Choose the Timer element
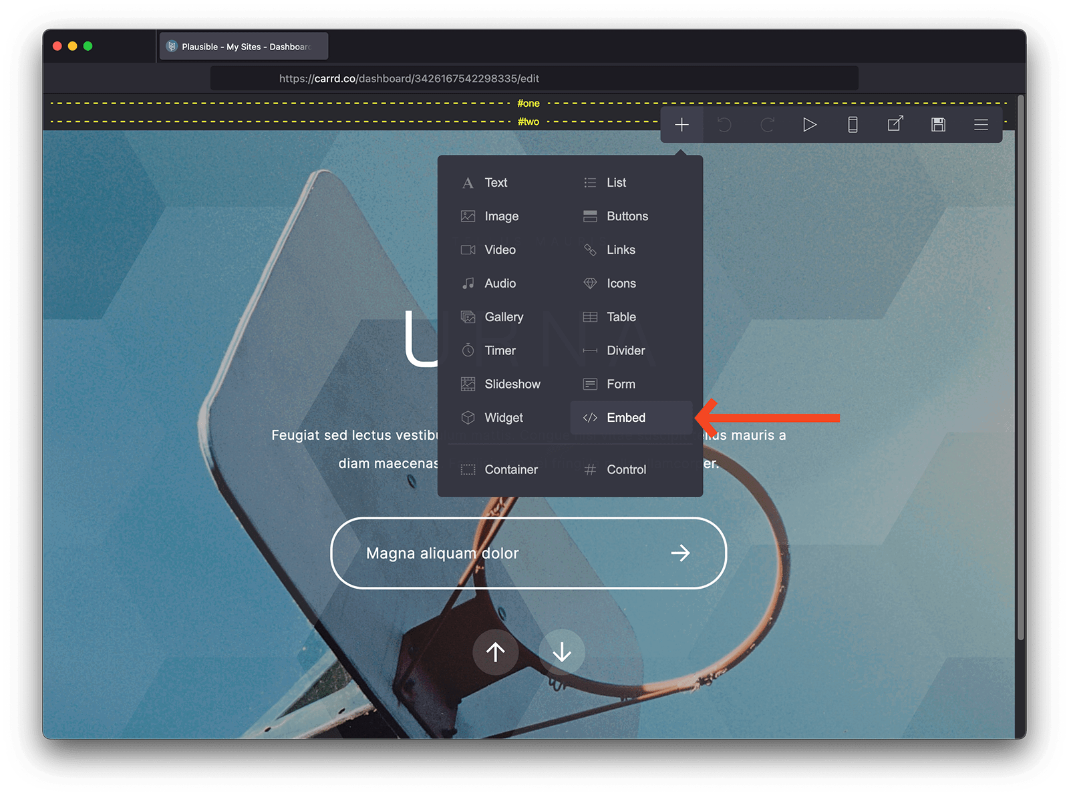This screenshot has width=1069, height=795. pos(499,350)
